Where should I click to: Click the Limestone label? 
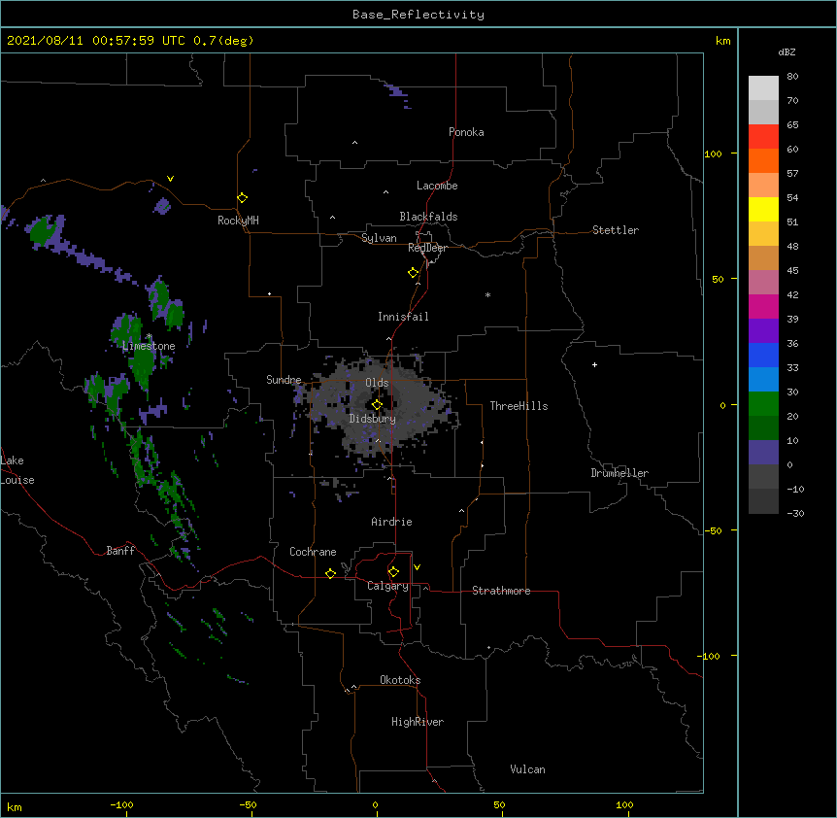149,346
